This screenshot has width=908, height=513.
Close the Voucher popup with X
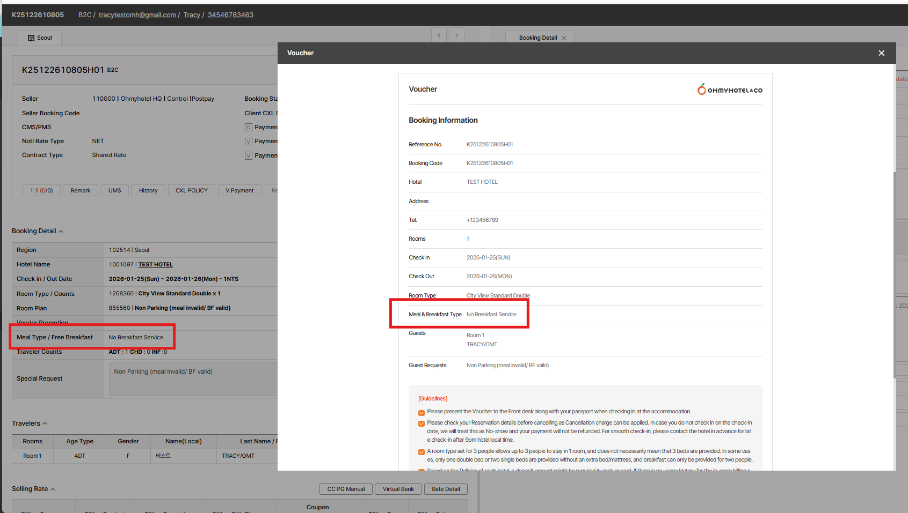(x=881, y=53)
